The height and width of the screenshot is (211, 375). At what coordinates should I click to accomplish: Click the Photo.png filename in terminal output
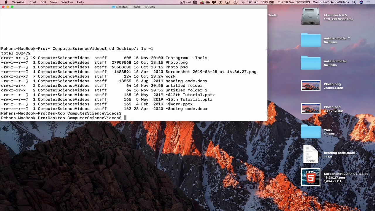[x=177, y=62]
